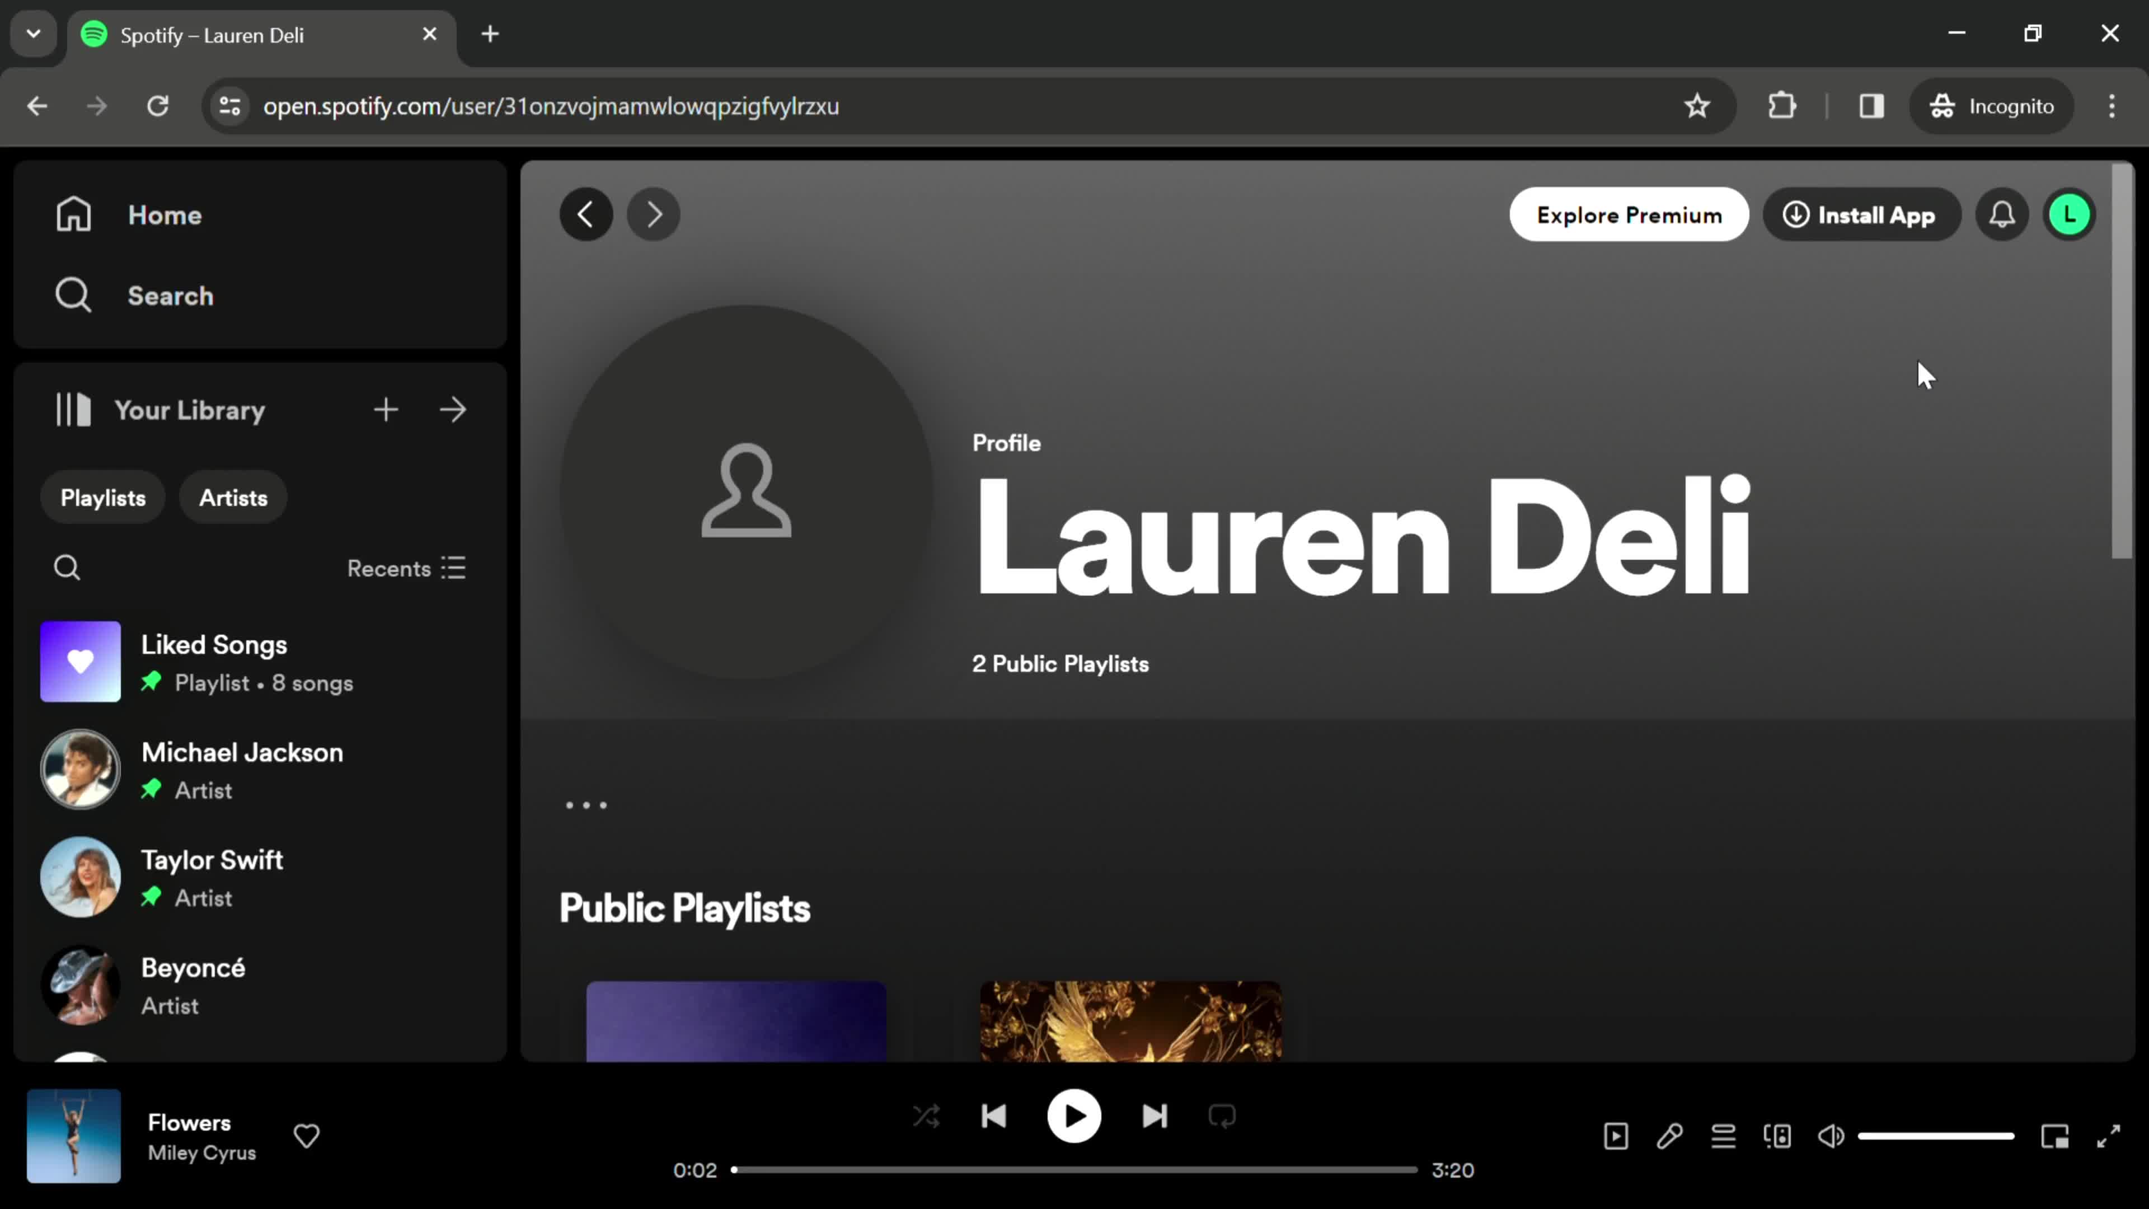Open Chrome three-dot menu
The width and height of the screenshot is (2149, 1209).
pos(2112,106)
